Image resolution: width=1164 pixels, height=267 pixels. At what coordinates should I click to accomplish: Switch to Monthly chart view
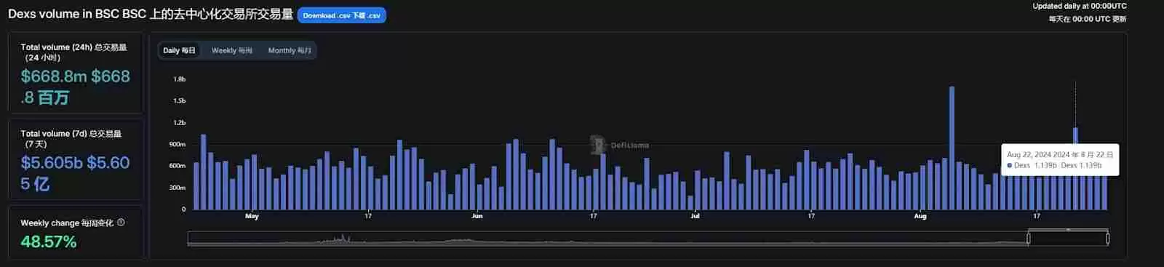pyautogui.click(x=290, y=50)
